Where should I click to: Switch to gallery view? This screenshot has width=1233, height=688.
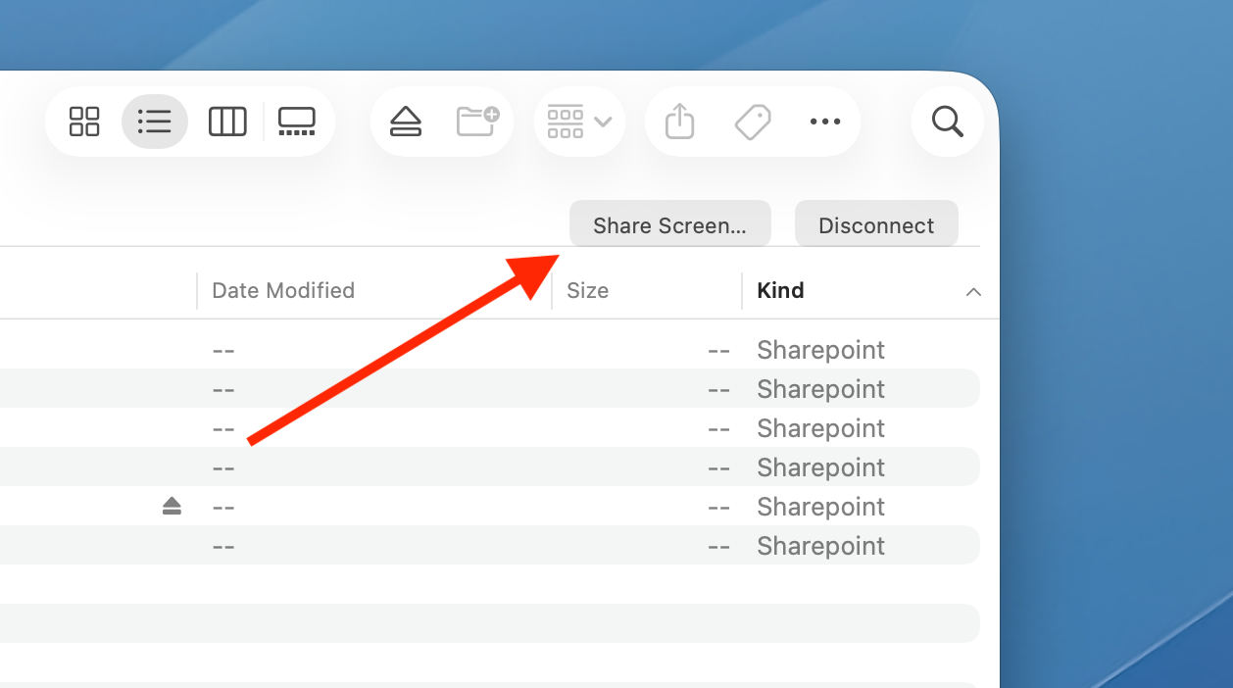point(297,122)
